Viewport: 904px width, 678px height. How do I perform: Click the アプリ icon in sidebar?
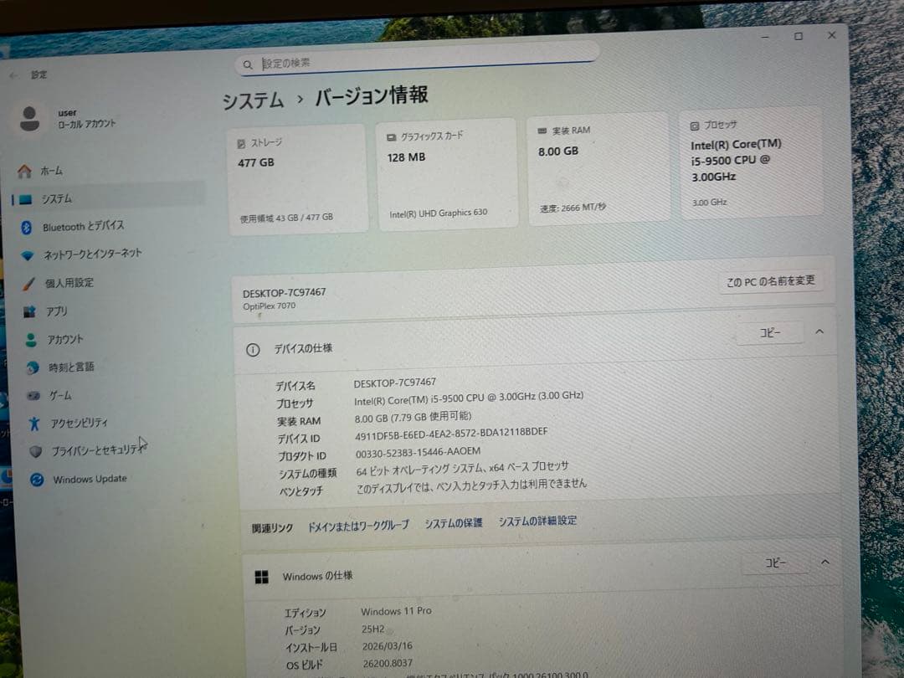pyautogui.click(x=29, y=312)
